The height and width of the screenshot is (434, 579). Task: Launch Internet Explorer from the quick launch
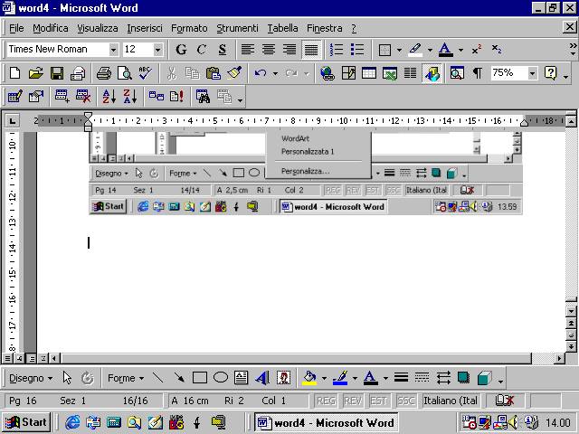(x=72, y=422)
